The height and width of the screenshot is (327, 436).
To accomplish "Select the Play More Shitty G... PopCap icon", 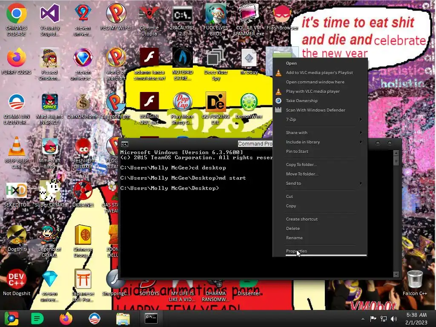I will coord(182,109).
